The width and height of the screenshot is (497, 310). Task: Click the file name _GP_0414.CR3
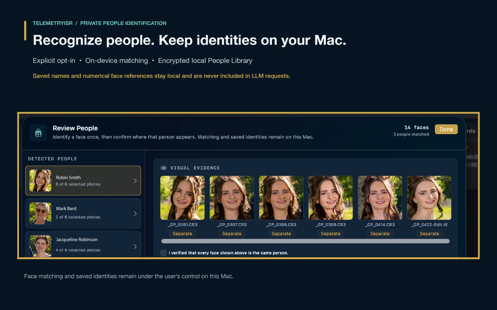[x=380, y=225]
